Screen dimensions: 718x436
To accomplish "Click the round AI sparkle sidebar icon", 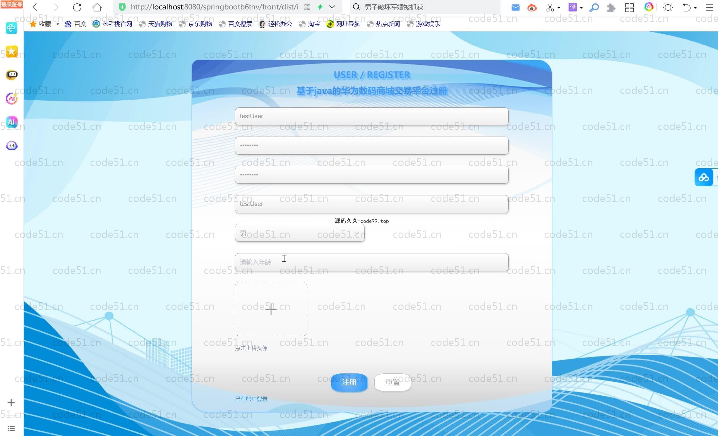I will 12,99.
